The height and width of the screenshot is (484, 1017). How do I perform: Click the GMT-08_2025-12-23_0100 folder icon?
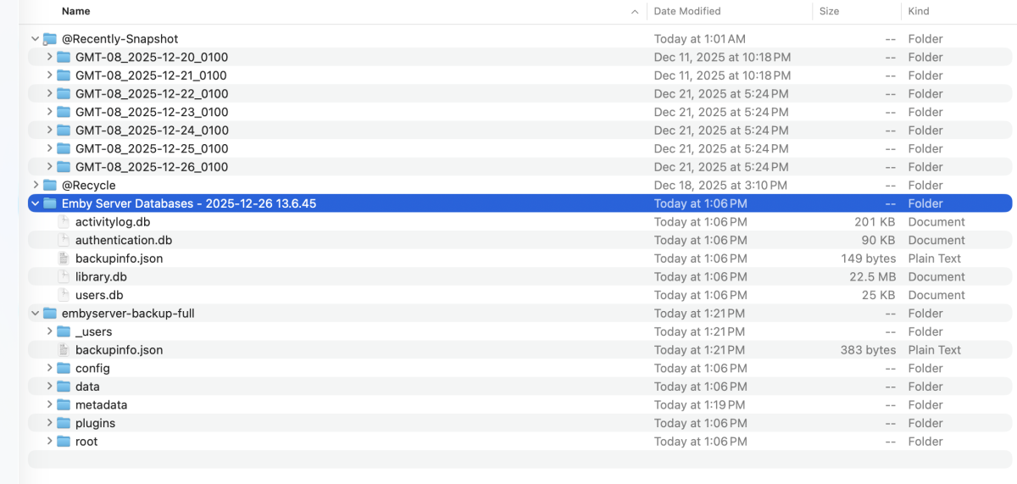[64, 112]
